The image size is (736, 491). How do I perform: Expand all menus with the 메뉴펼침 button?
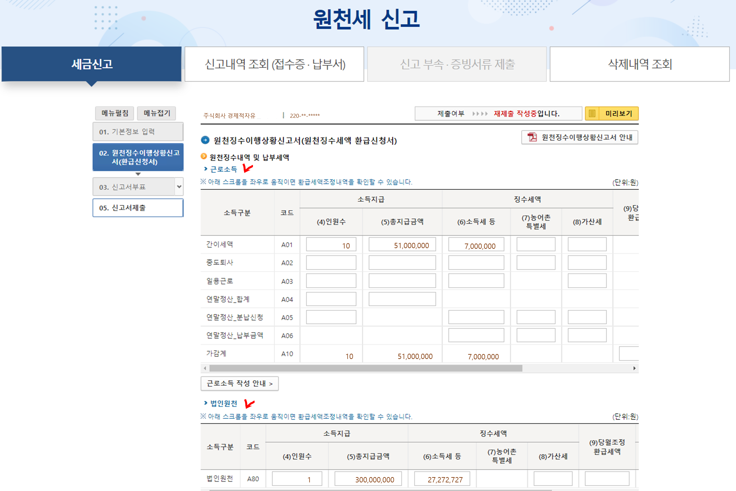(115, 113)
